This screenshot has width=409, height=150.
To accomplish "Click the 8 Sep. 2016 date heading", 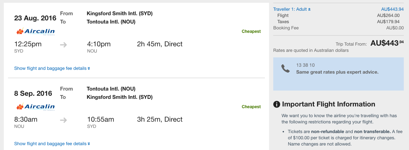I will coord(33,93).
